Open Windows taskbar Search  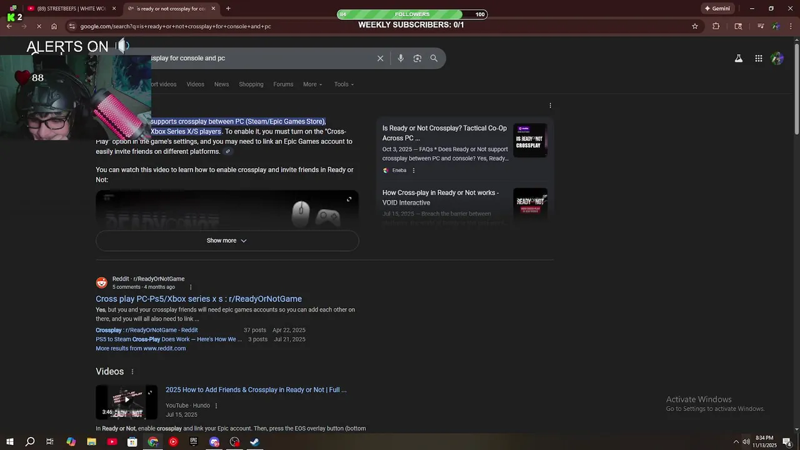(30, 442)
